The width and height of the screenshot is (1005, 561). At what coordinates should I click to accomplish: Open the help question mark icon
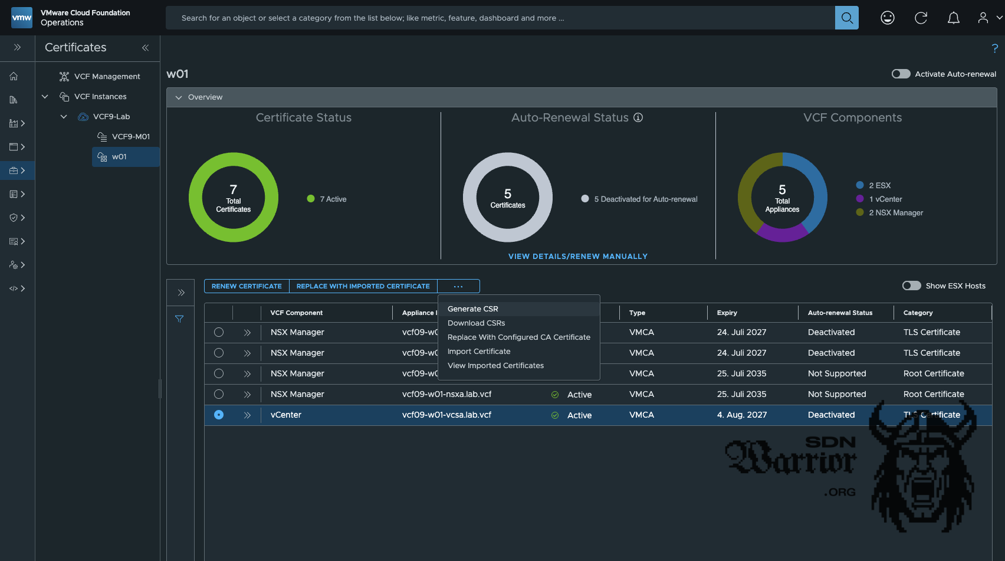pyautogui.click(x=994, y=48)
